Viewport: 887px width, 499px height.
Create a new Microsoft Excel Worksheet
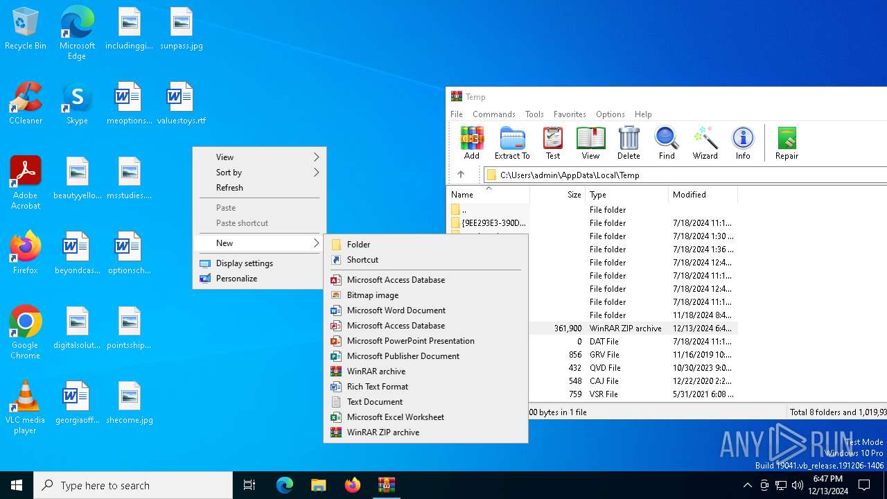tap(425, 417)
